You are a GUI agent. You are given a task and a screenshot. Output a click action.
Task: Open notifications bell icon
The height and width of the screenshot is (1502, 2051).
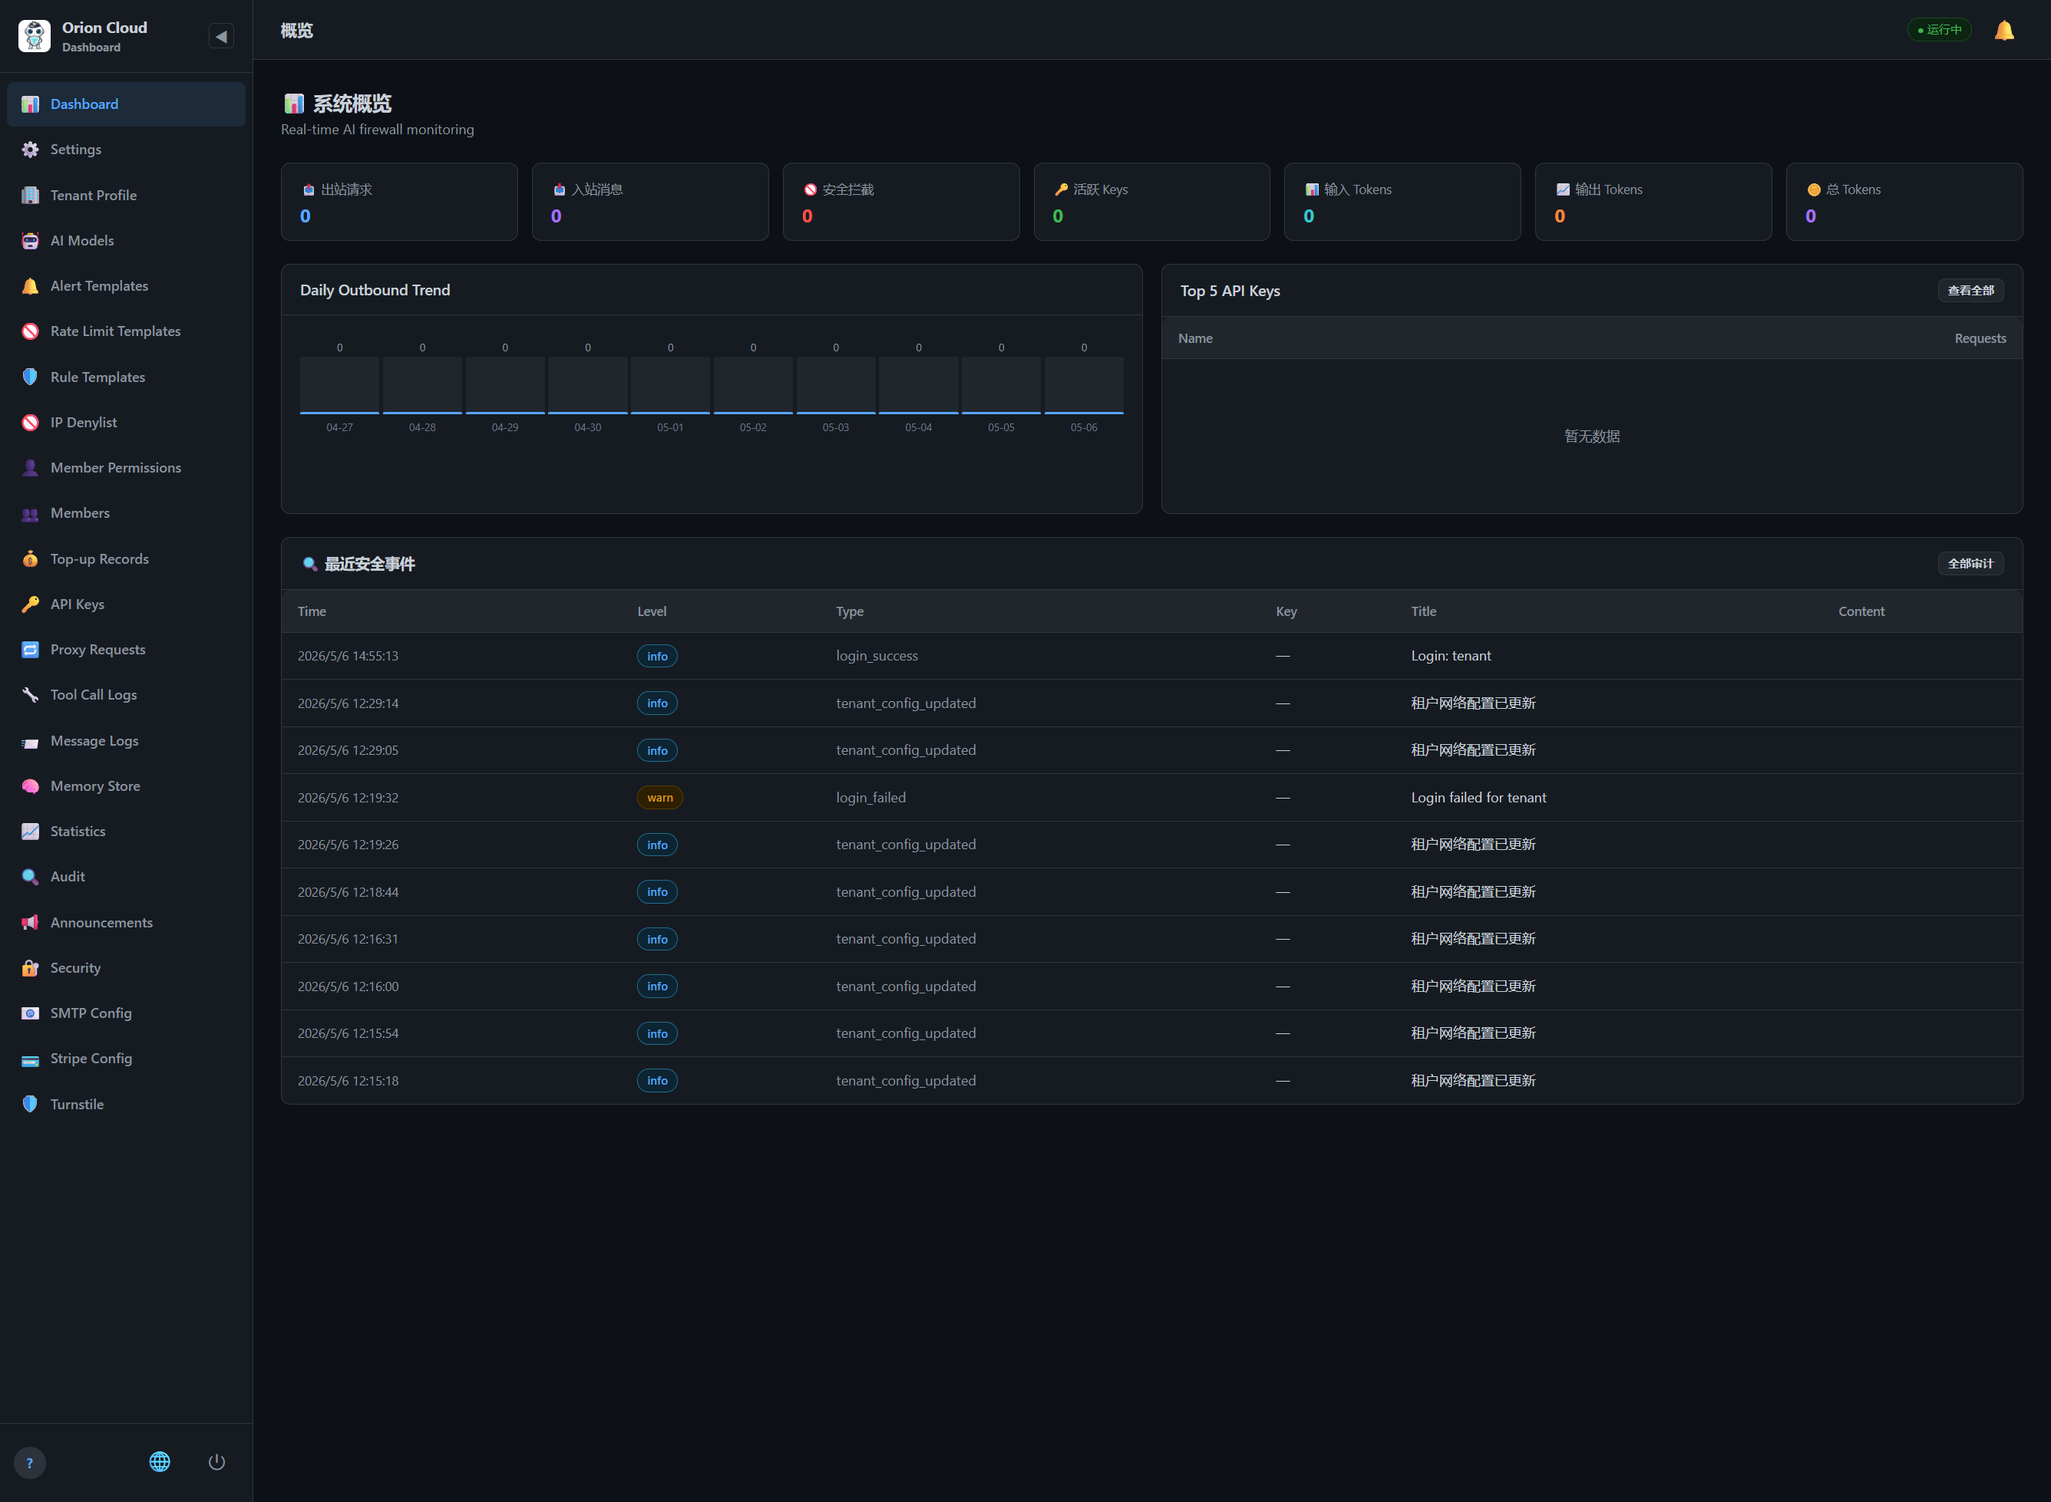coord(2003,31)
